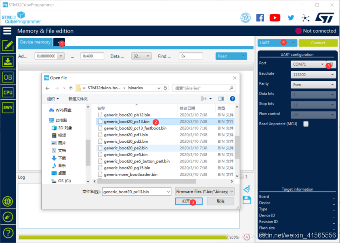The width and height of the screenshot is (340, 243).
Task: Refresh folder in Open file dialog
Action: [x=165, y=88]
